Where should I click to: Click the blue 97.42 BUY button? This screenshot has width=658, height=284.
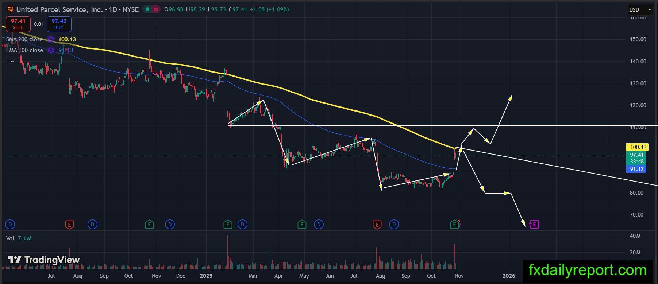pos(59,24)
